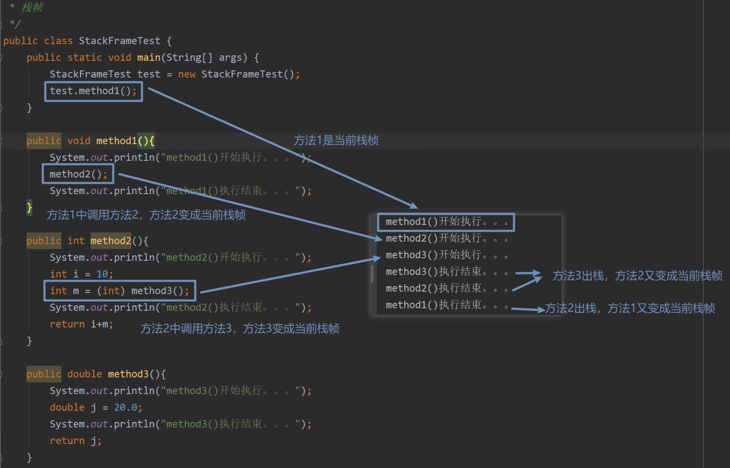Click the closing brace of the main method
The image size is (730, 468).
coord(29,108)
